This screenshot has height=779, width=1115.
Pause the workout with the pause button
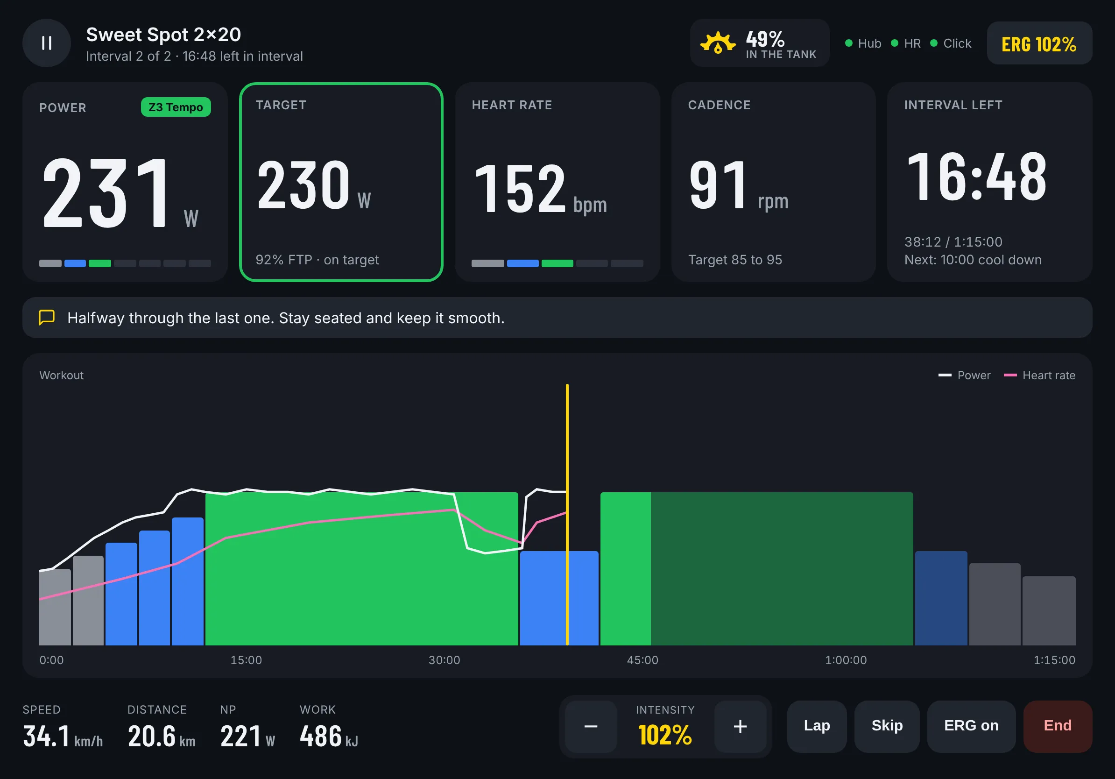[x=47, y=43]
